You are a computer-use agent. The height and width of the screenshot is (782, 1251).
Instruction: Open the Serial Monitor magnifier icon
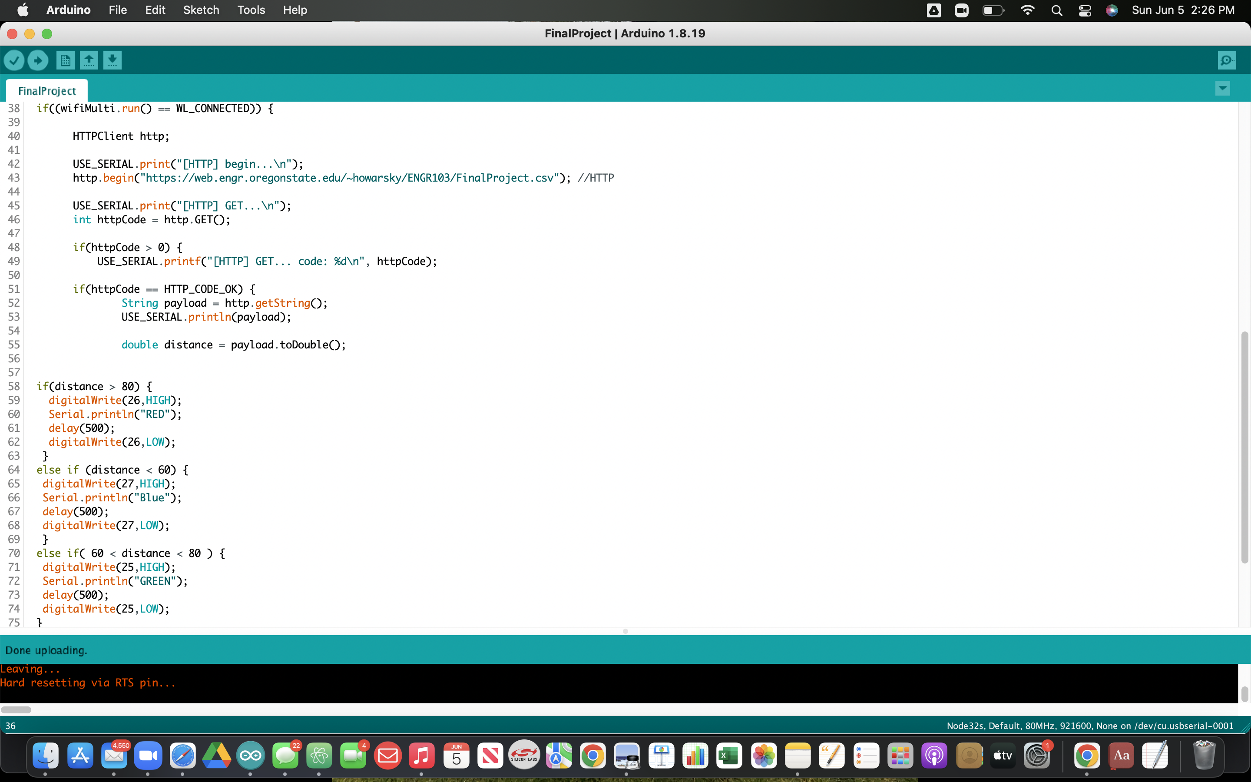(x=1227, y=60)
